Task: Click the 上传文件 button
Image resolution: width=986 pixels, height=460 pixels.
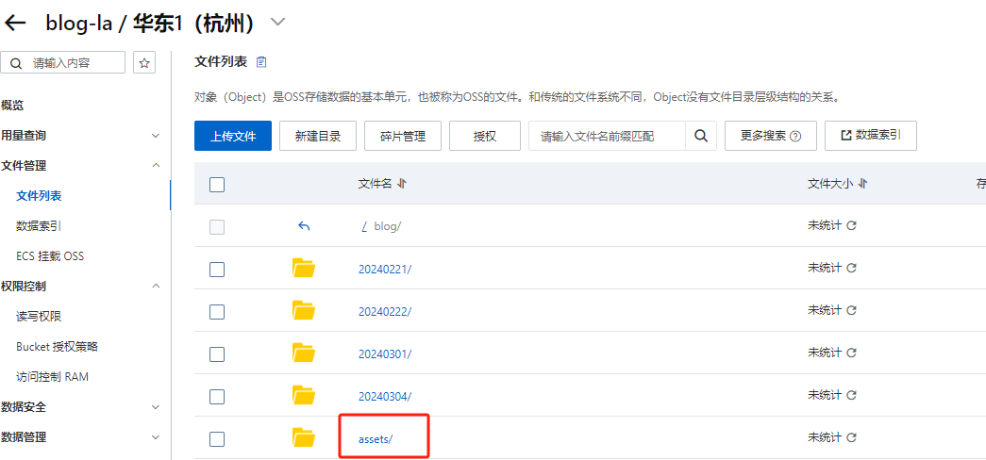Action: [233, 136]
